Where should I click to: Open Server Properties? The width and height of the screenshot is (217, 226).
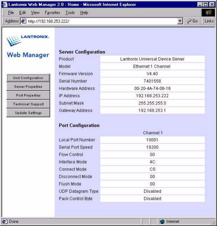click(x=28, y=87)
